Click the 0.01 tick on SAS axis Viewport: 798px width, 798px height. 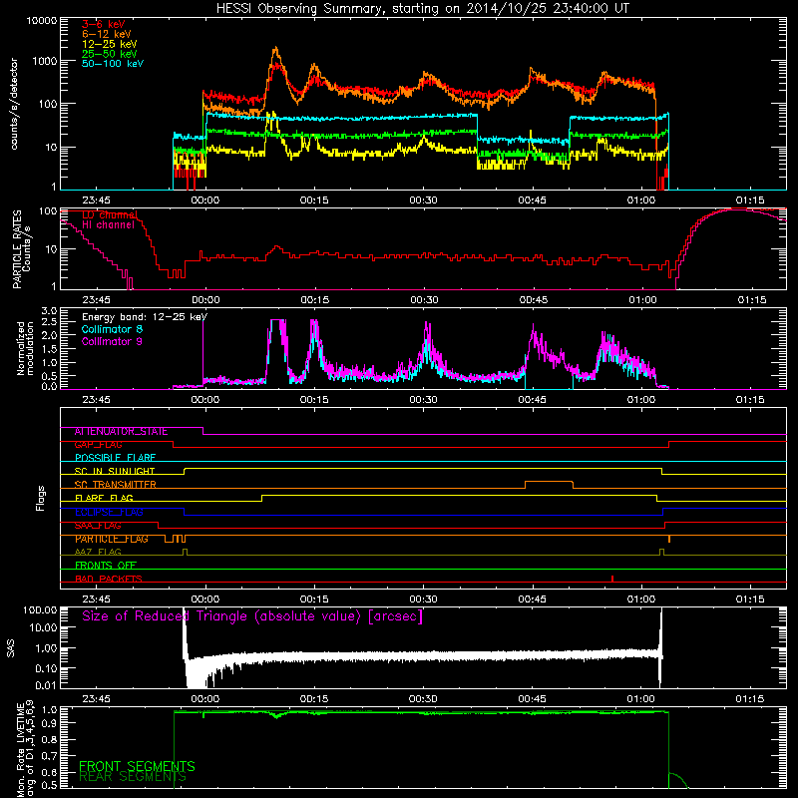pyautogui.click(x=46, y=685)
